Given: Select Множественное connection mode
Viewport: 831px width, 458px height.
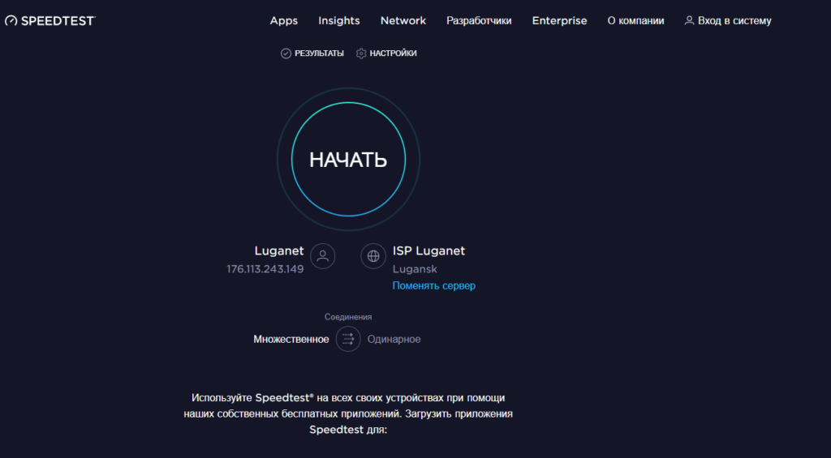Looking at the screenshot, I should (291, 340).
